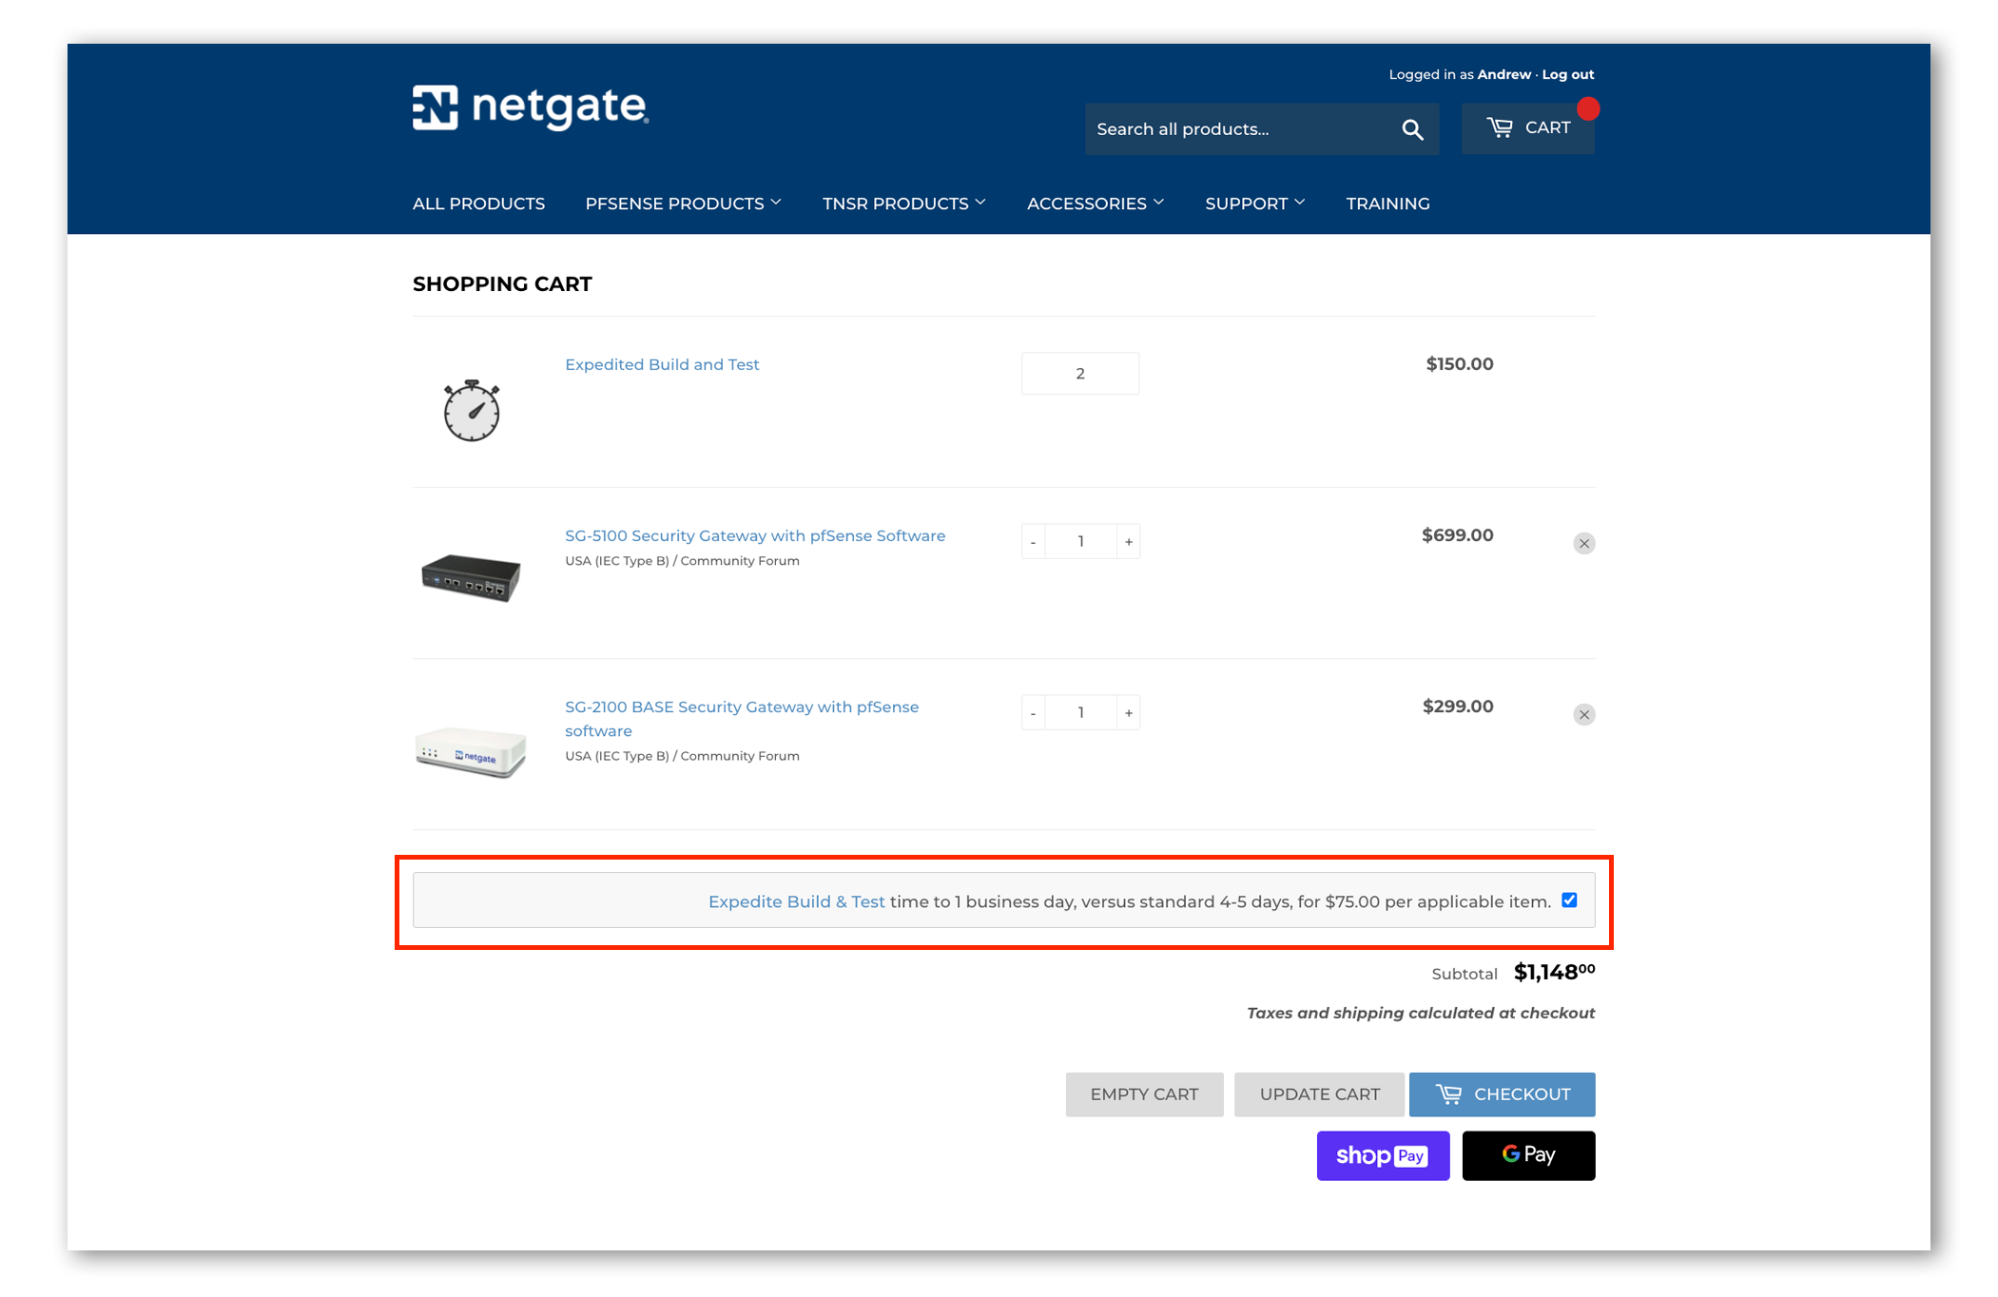1998x1297 pixels.
Task: Click the search magnifier icon
Action: point(1411,129)
